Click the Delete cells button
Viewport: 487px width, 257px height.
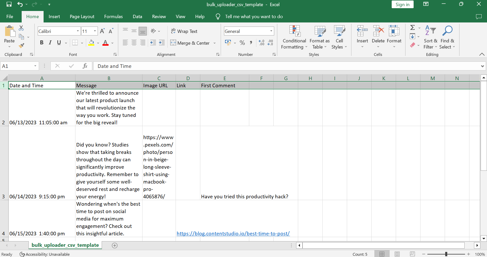[378, 37]
